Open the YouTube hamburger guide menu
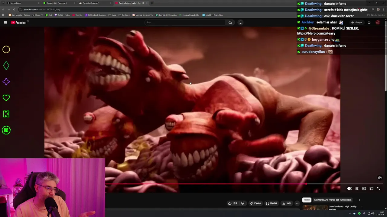The width and height of the screenshot is (387, 217). 5,22
